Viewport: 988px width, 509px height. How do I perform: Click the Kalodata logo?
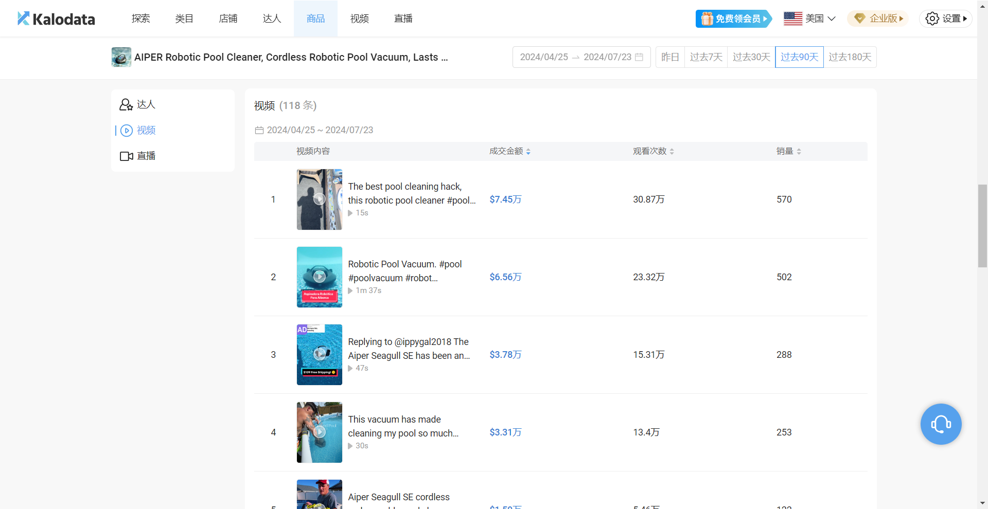pyautogui.click(x=56, y=19)
